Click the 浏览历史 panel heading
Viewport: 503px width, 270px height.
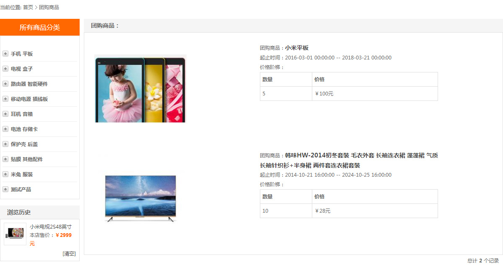click(x=19, y=212)
